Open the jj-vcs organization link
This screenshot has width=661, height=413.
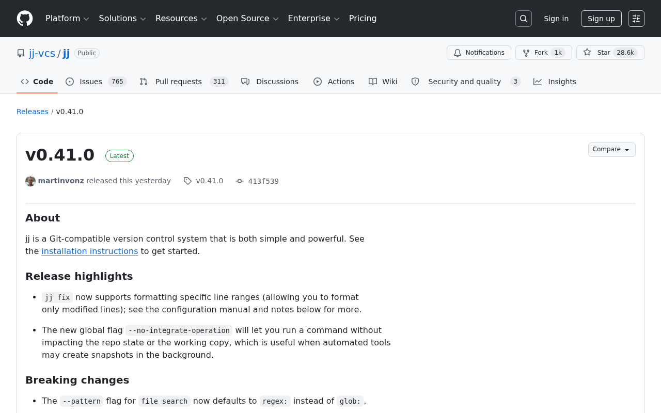(42, 53)
